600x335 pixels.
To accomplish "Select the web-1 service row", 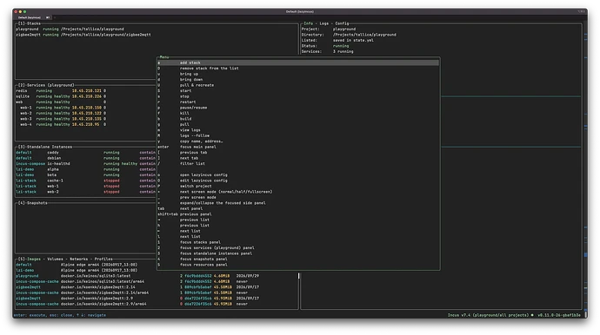I will (86, 108).
